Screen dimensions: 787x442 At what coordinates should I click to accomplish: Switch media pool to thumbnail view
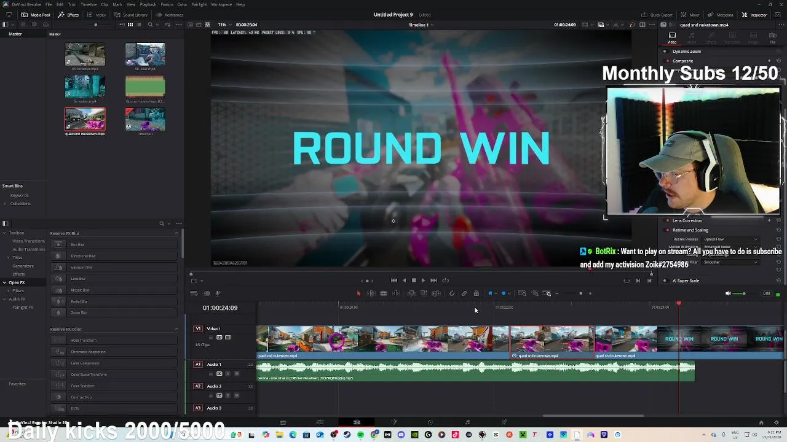point(130,25)
